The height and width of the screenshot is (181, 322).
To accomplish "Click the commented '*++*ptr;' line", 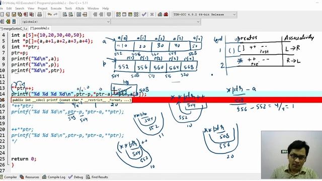I will [x=22, y=106].
